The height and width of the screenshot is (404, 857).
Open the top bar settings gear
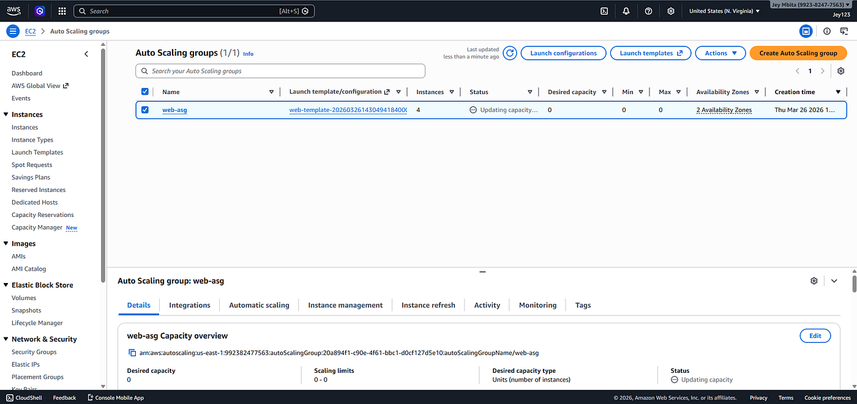click(x=671, y=11)
